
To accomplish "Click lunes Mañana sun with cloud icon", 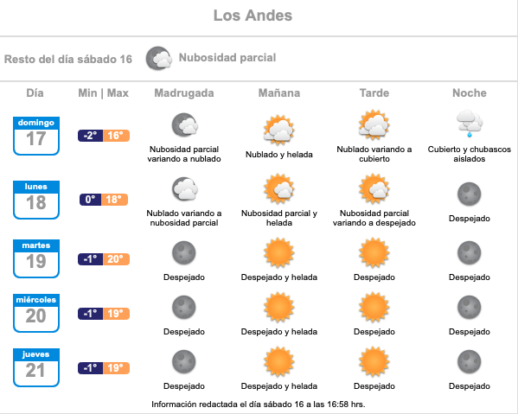I will click(x=279, y=188).
